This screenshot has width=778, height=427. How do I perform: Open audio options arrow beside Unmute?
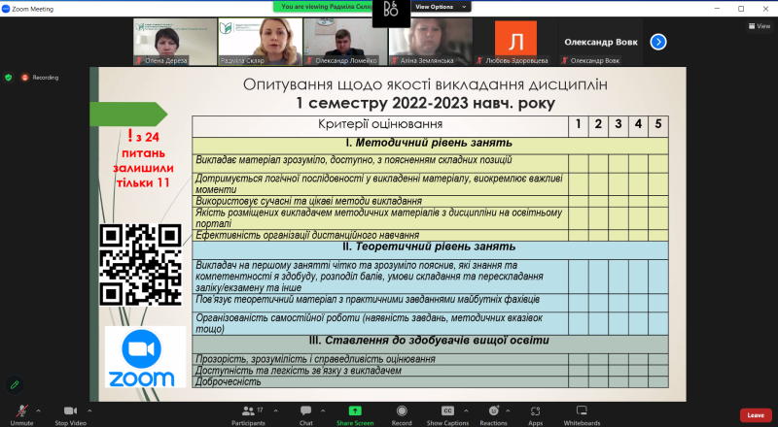point(39,411)
